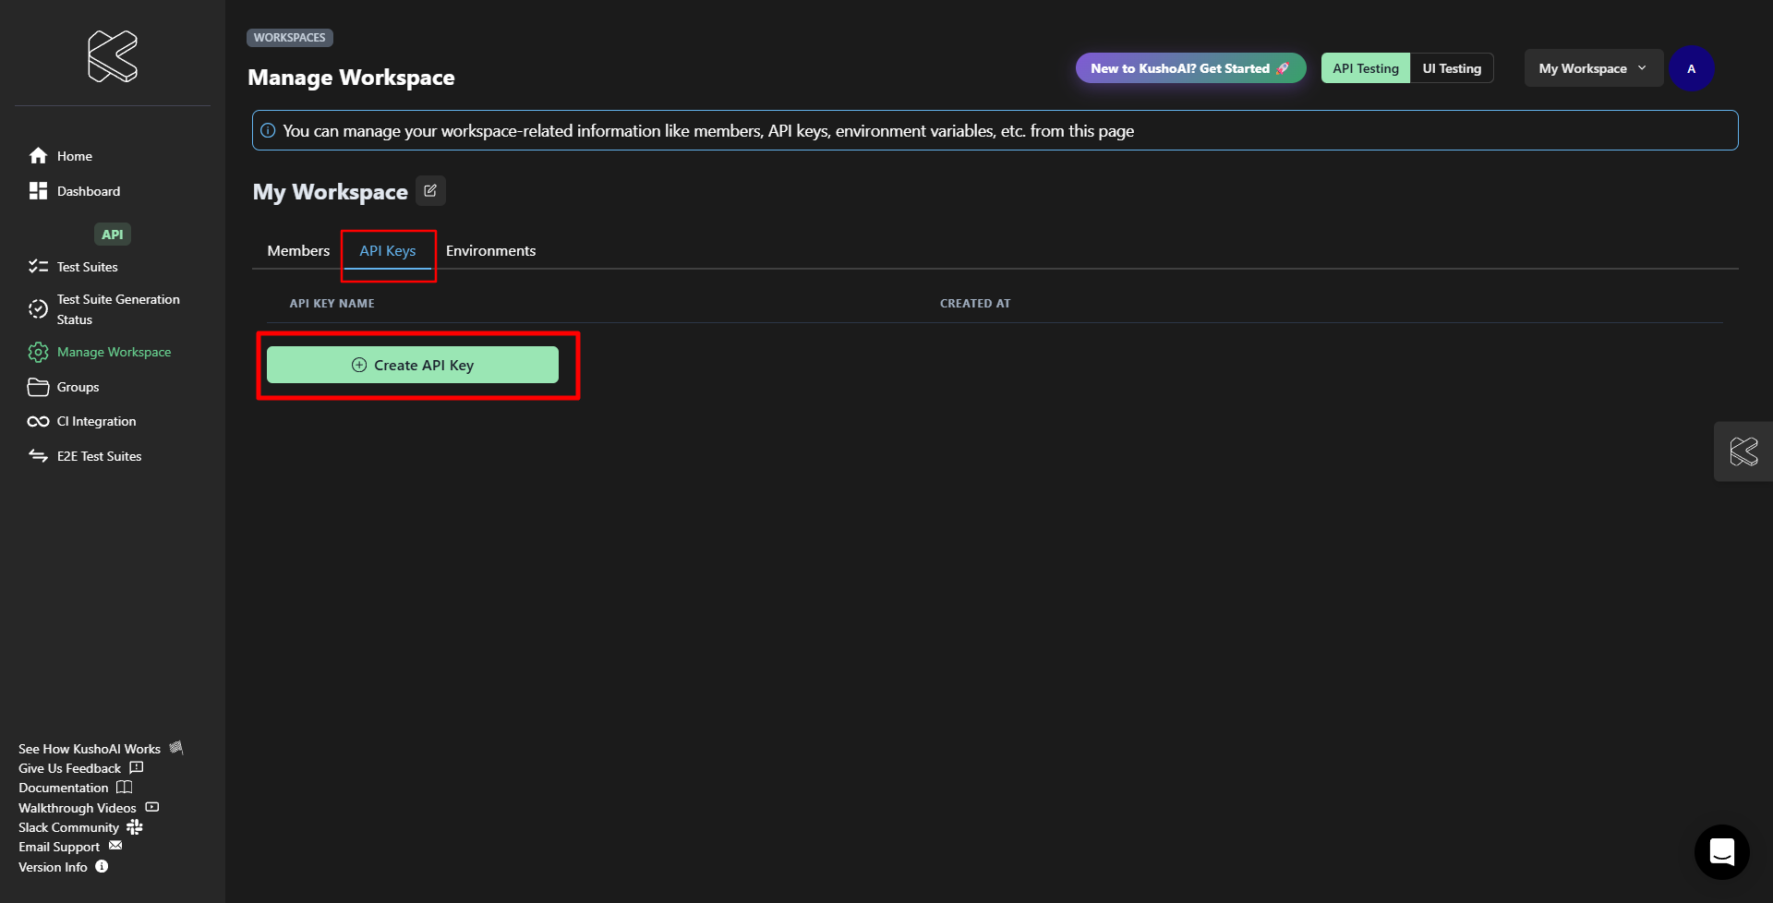Click the See How KushoAI Works flag icon
1773x903 pixels.
click(x=176, y=747)
